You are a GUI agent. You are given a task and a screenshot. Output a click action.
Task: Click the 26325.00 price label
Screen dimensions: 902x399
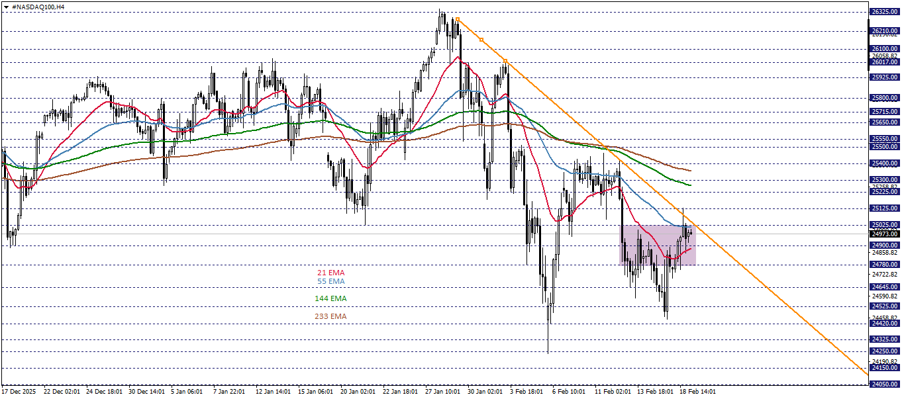click(x=883, y=11)
